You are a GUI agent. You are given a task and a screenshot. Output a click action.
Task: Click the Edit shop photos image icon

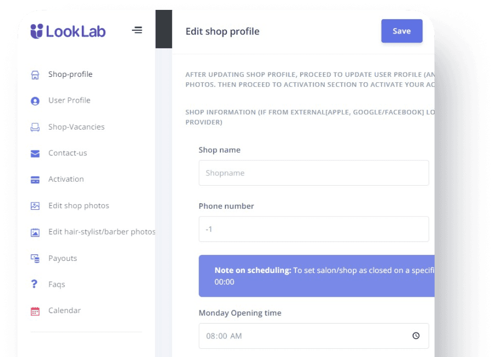pyautogui.click(x=35, y=206)
